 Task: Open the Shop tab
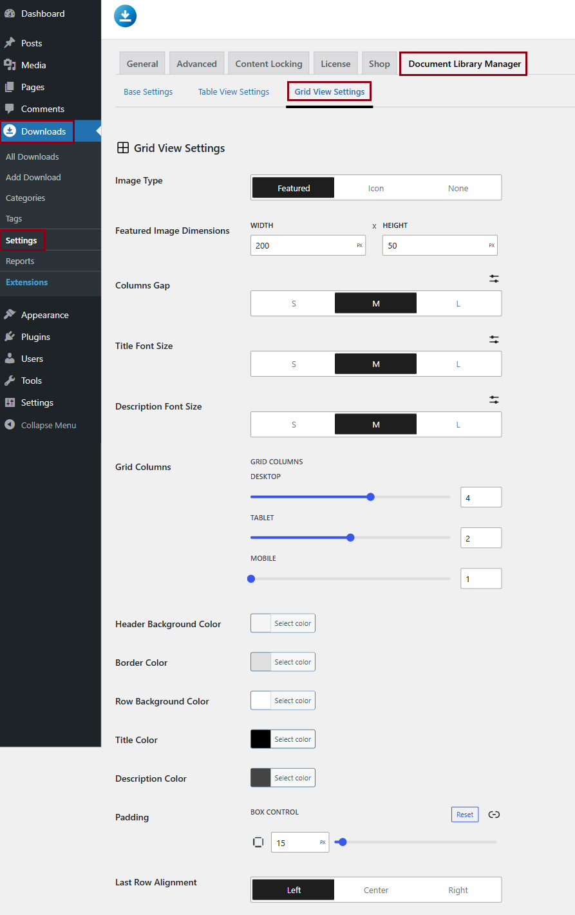click(379, 64)
